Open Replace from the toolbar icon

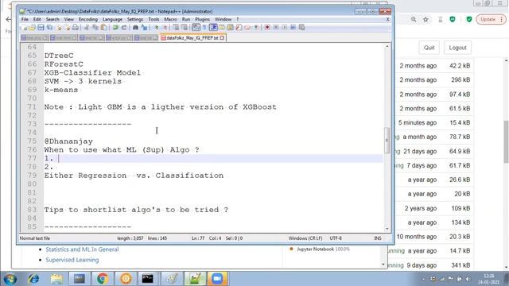pyautogui.click(x=144, y=28)
